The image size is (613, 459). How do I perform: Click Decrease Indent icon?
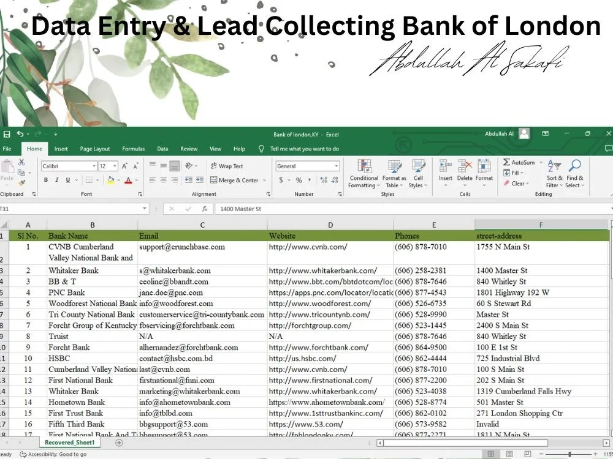[188, 180]
